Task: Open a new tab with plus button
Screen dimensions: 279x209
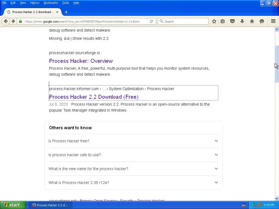Action: [66, 12]
